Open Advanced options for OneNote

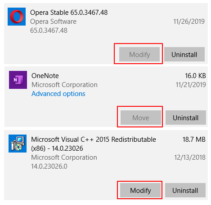(x=58, y=94)
